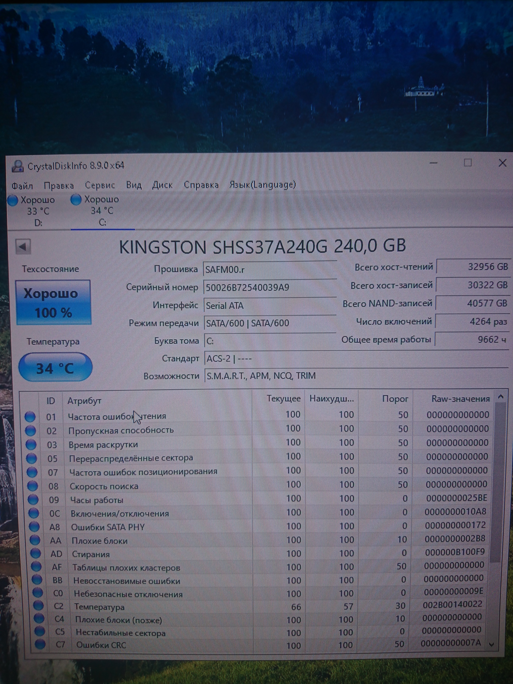
Task: Click the 34 °C temperature button
Action: (x=55, y=367)
